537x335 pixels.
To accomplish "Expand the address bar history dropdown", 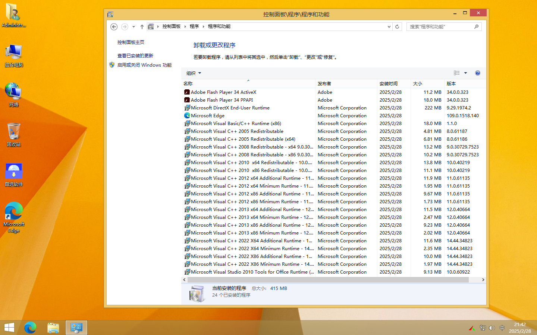I will [x=389, y=27].
